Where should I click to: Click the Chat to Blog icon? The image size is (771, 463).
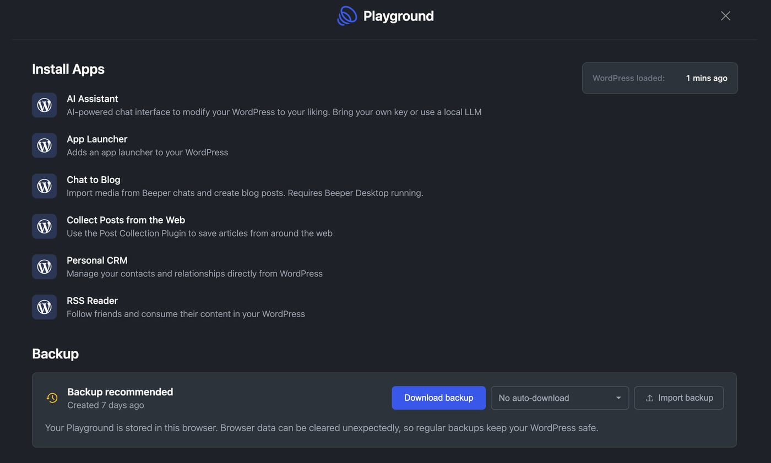click(x=44, y=186)
